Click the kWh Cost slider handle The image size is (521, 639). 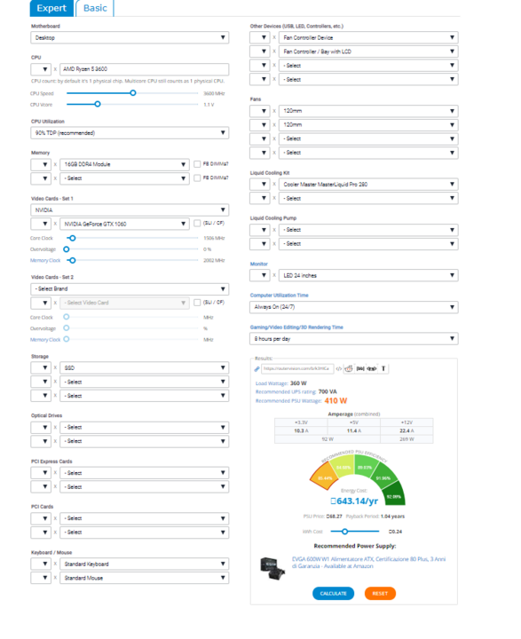345,532
